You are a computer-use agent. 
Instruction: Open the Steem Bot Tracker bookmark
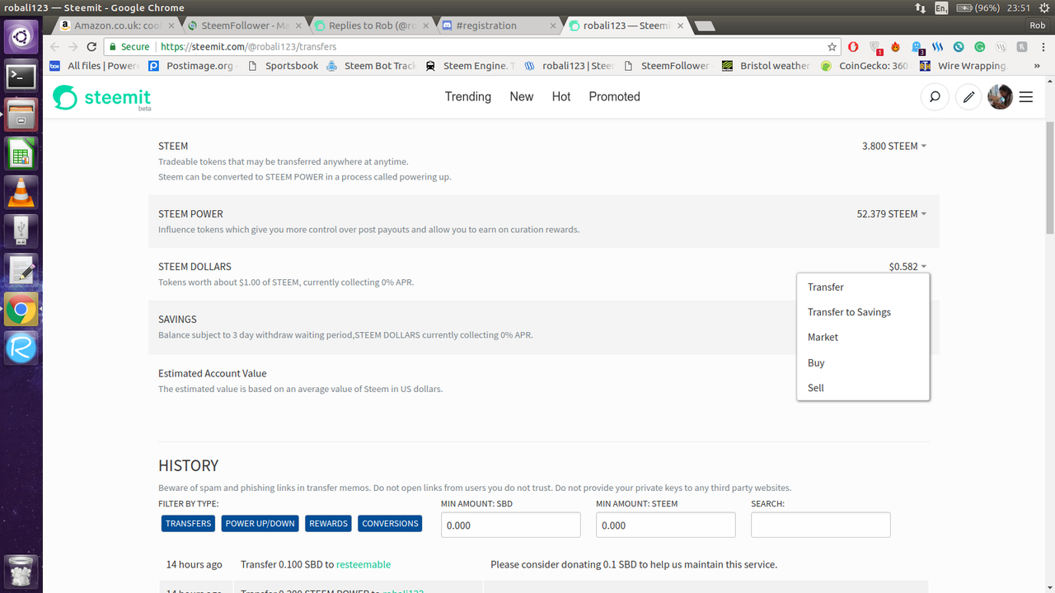click(x=372, y=66)
